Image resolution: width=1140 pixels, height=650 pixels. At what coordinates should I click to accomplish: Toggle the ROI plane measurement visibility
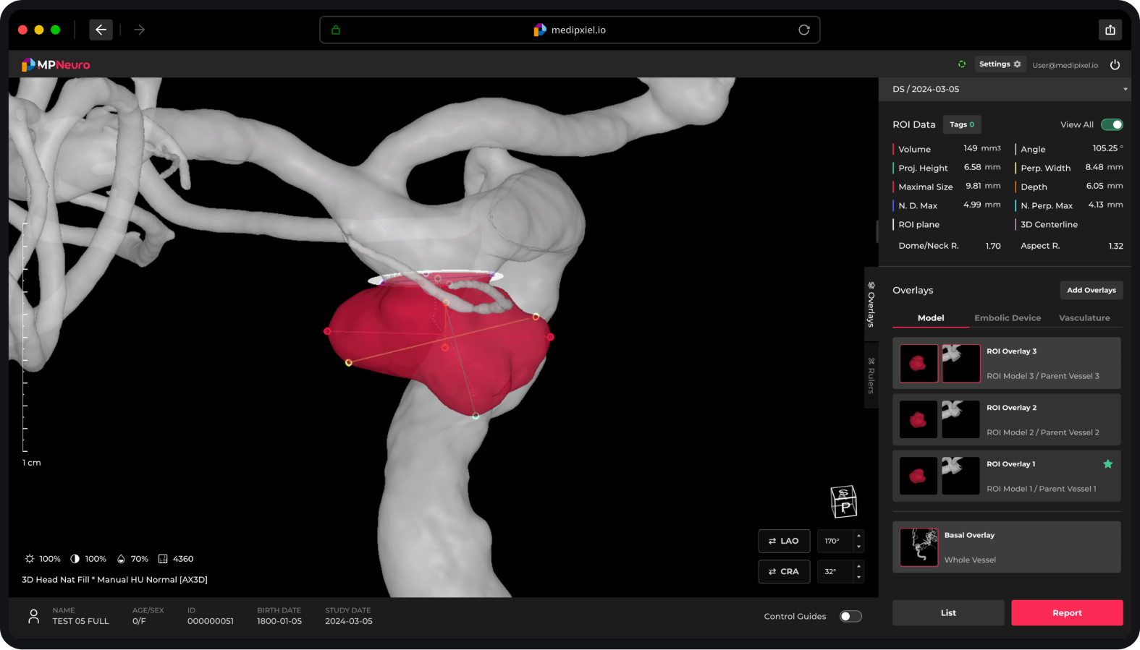pos(919,225)
